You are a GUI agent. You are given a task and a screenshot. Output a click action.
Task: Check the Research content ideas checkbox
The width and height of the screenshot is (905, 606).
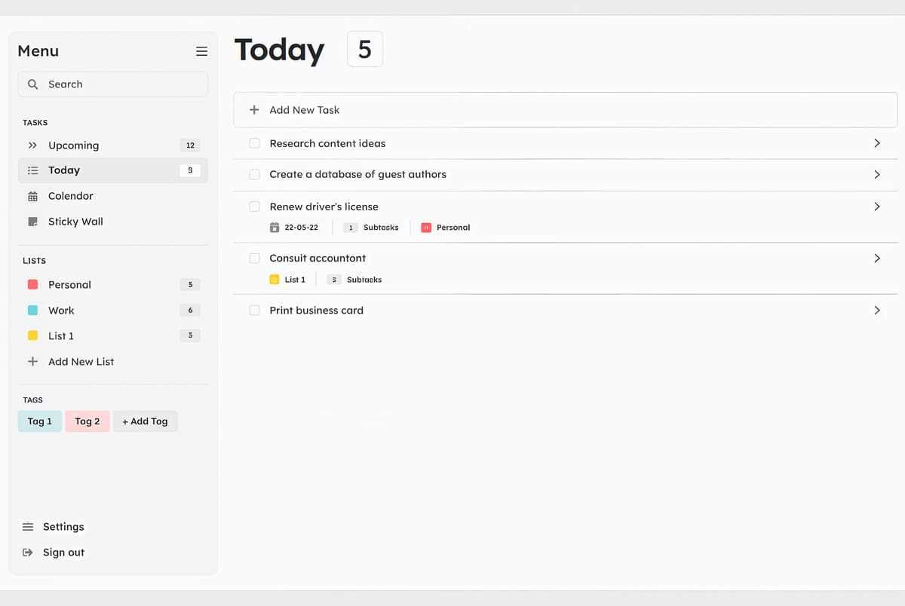coord(254,143)
